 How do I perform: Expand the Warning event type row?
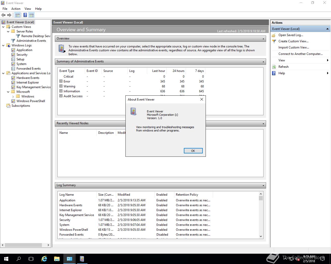pos(61,86)
